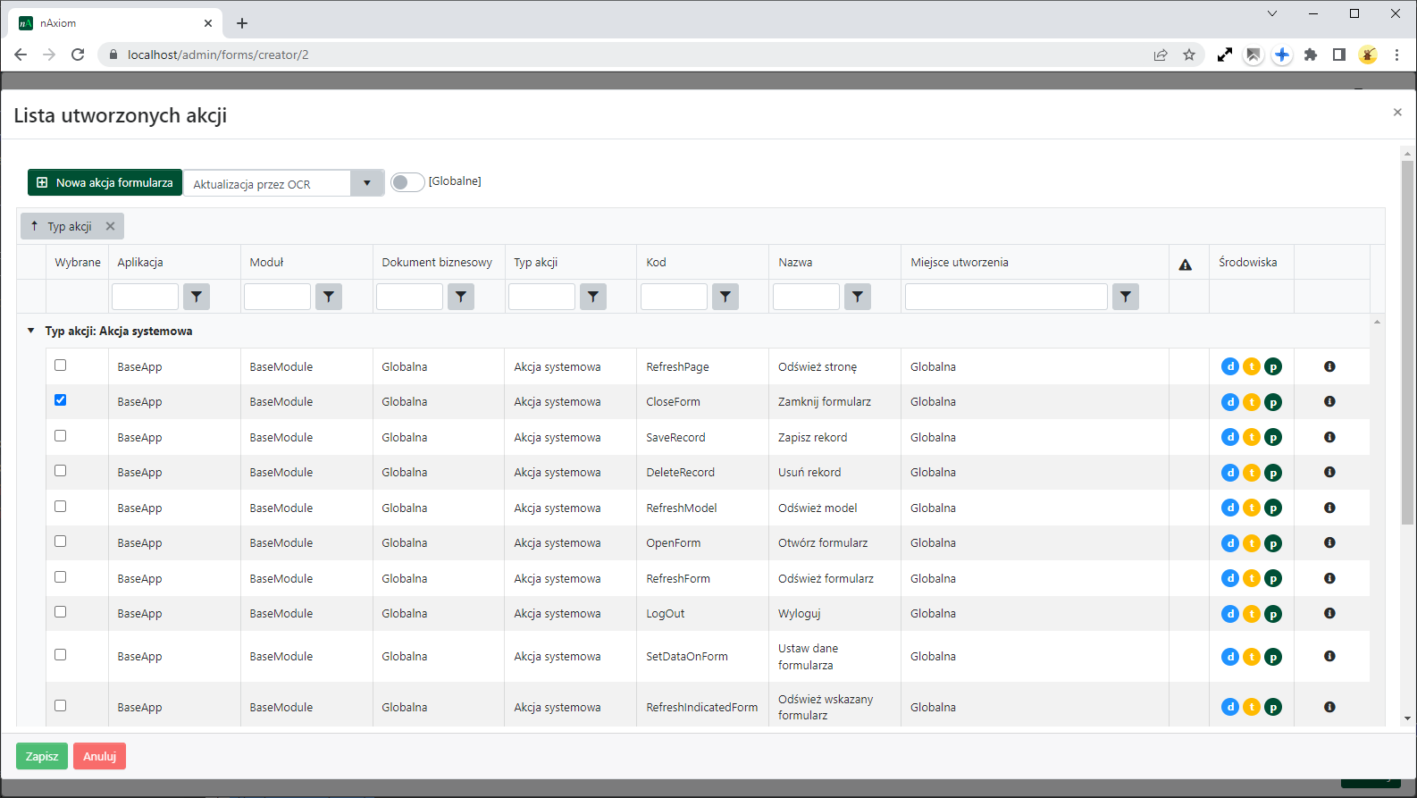Open the Aktualizacja przez OCR dropdown
Image resolution: width=1417 pixels, height=798 pixels.
point(366,183)
